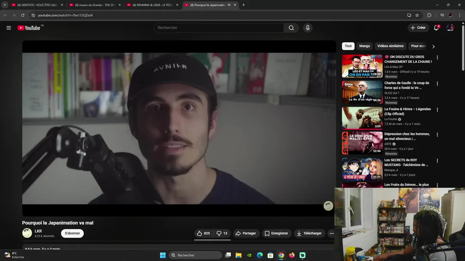Bookmark this page with star icon
The height and width of the screenshot is (261, 465).
tap(417, 15)
